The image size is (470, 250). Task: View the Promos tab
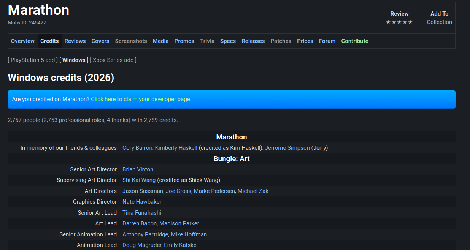(x=184, y=41)
